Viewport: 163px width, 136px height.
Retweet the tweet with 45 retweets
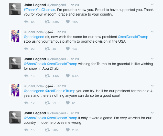pyautogui.click(x=47, y=49)
